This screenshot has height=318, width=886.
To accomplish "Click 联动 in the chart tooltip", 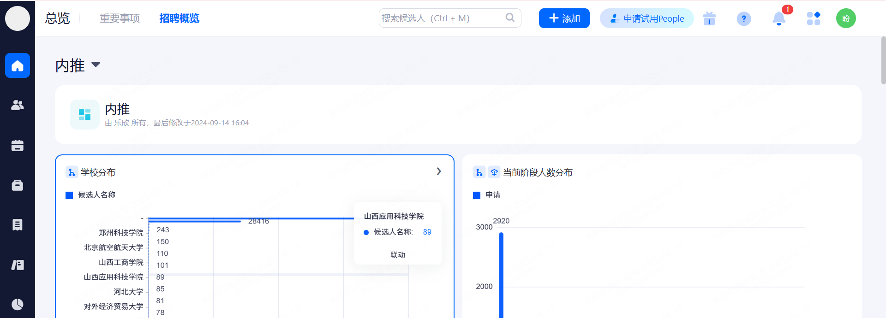I will 397,255.
